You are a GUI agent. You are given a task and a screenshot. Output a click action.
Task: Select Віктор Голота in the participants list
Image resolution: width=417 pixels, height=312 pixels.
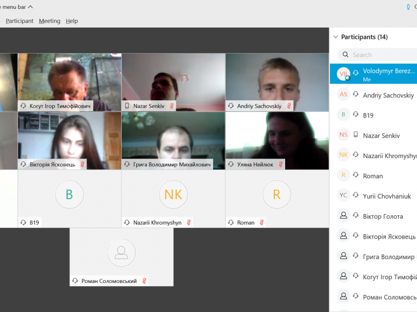[x=383, y=216]
